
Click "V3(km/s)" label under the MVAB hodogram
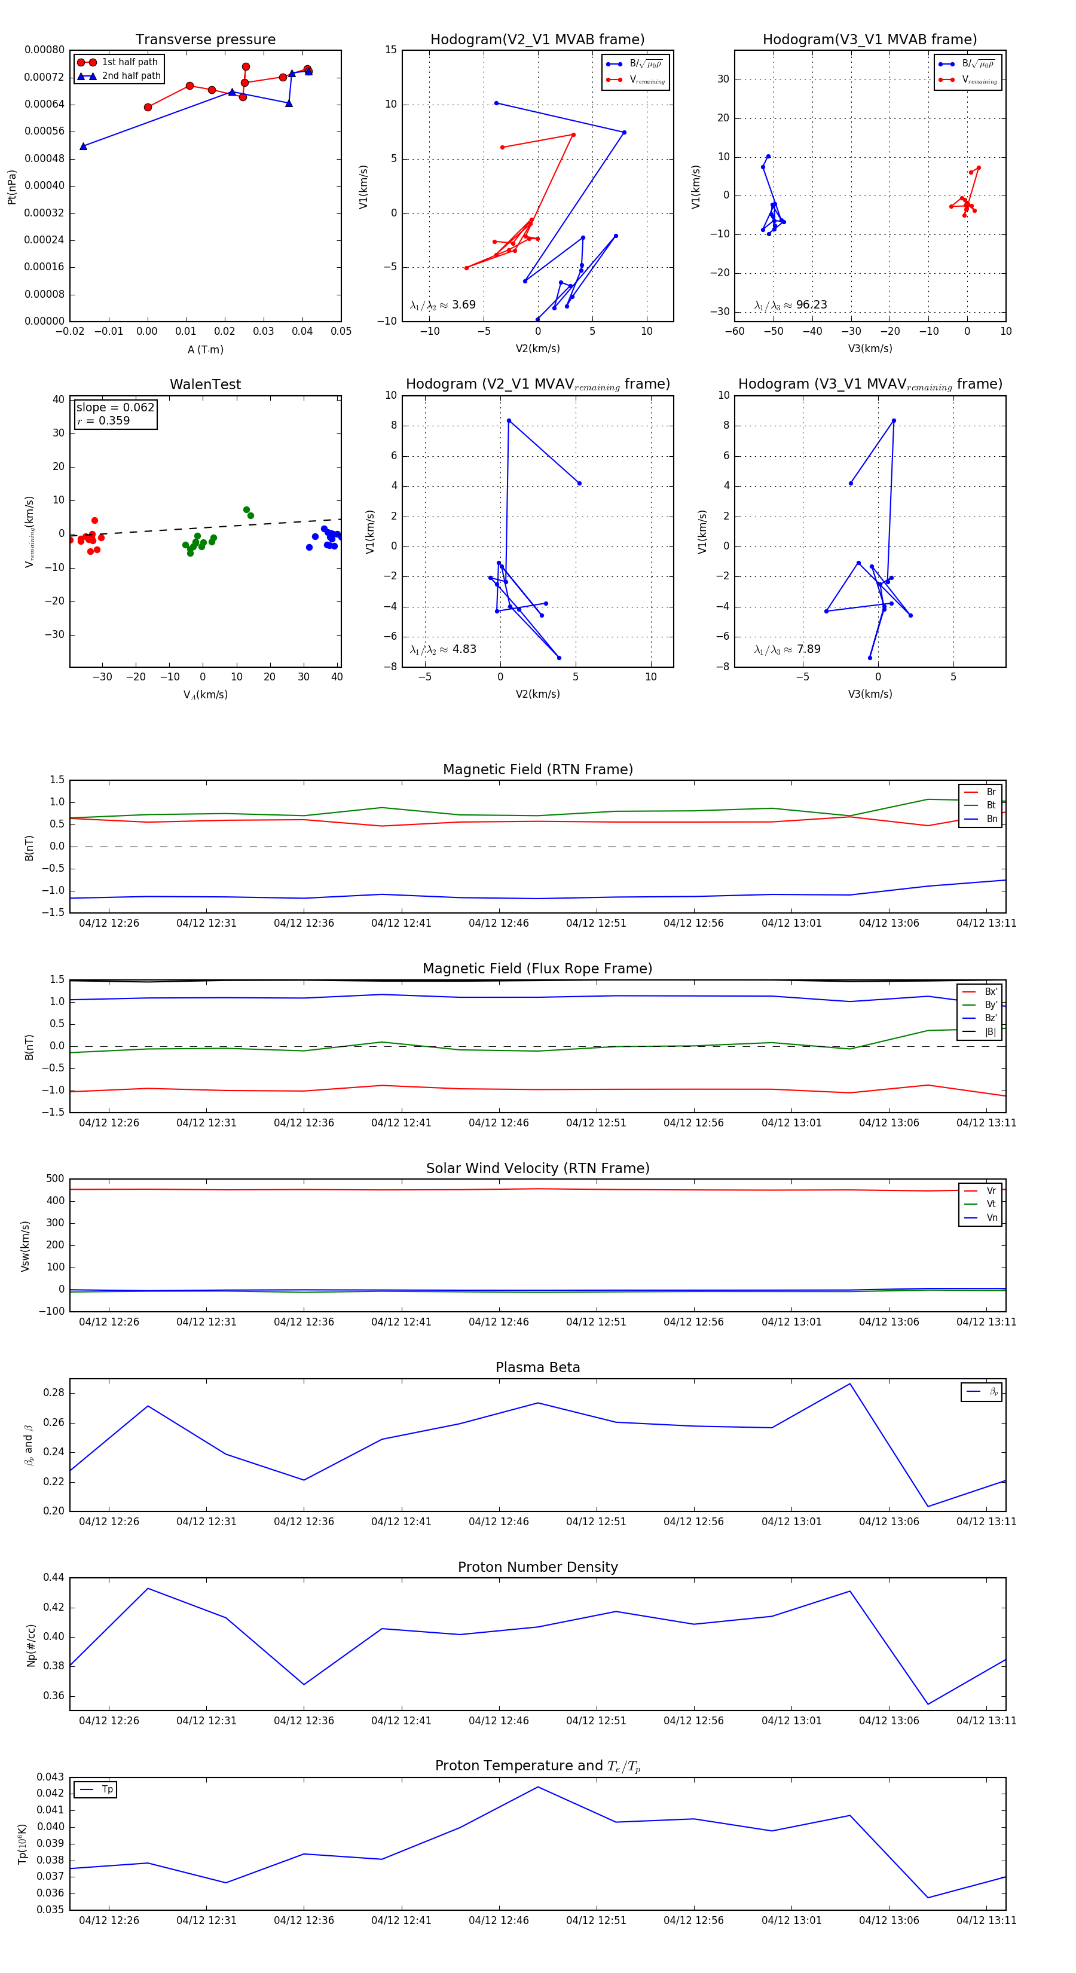pos(870,349)
